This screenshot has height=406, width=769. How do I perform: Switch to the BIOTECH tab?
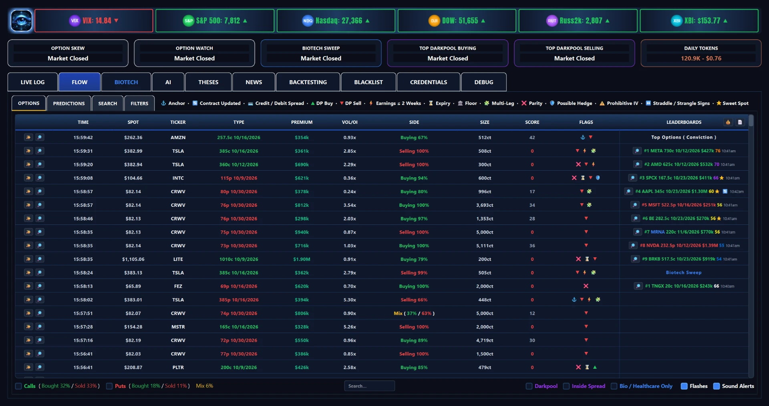pos(126,82)
